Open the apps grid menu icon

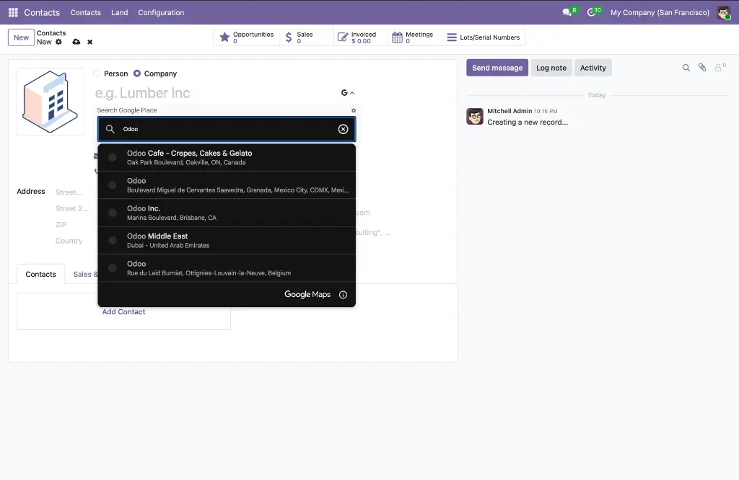[13, 12]
